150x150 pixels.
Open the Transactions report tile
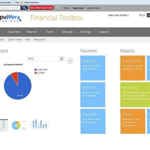133,68
